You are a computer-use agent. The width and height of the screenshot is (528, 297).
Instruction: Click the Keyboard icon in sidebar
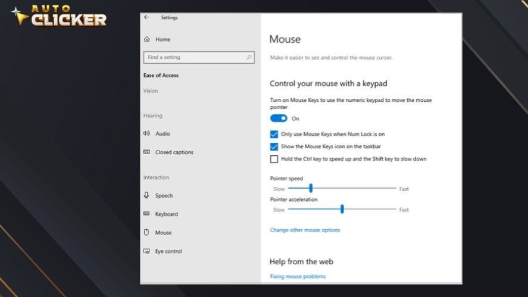(x=146, y=214)
